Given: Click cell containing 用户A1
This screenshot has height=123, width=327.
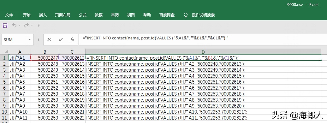Looking at the screenshot, I should click(x=20, y=58).
